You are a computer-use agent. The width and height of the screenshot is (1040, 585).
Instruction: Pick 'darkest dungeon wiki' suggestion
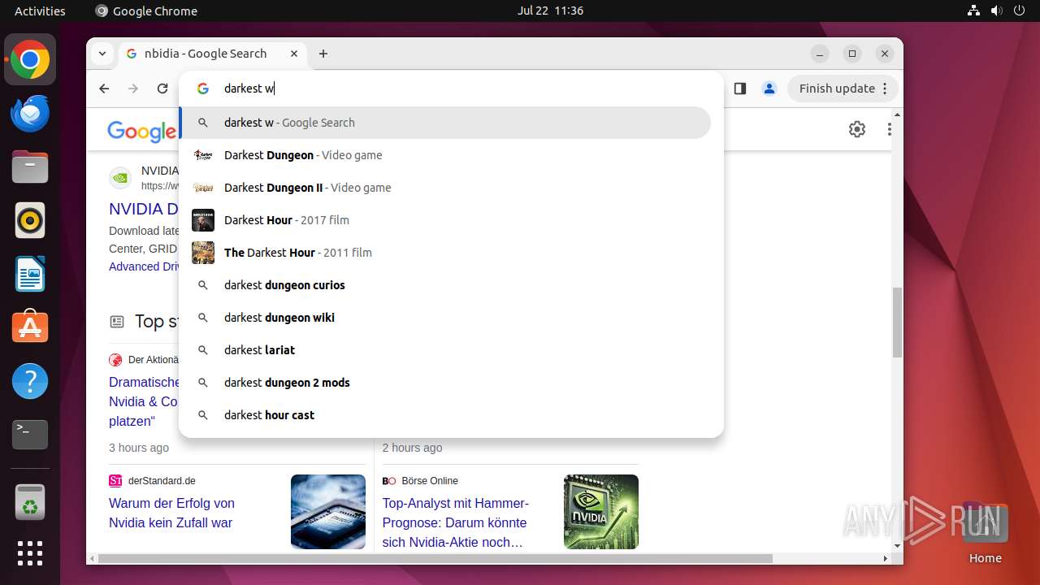pyautogui.click(x=445, y=318)
